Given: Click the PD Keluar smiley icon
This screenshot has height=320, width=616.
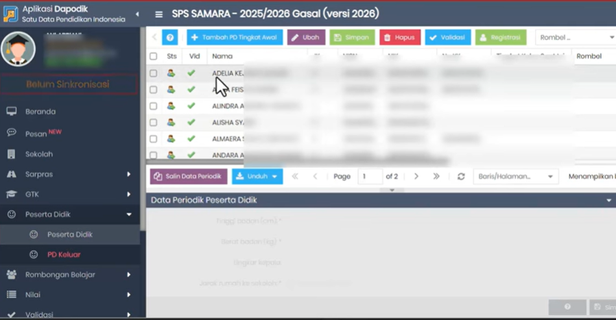Looking at the screenshot, I should [34, 254].
